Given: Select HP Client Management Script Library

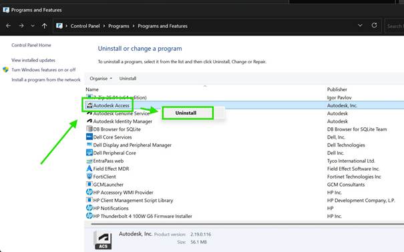Looking at the screenshot, I should pyautogui.click(x=133, y=201).
